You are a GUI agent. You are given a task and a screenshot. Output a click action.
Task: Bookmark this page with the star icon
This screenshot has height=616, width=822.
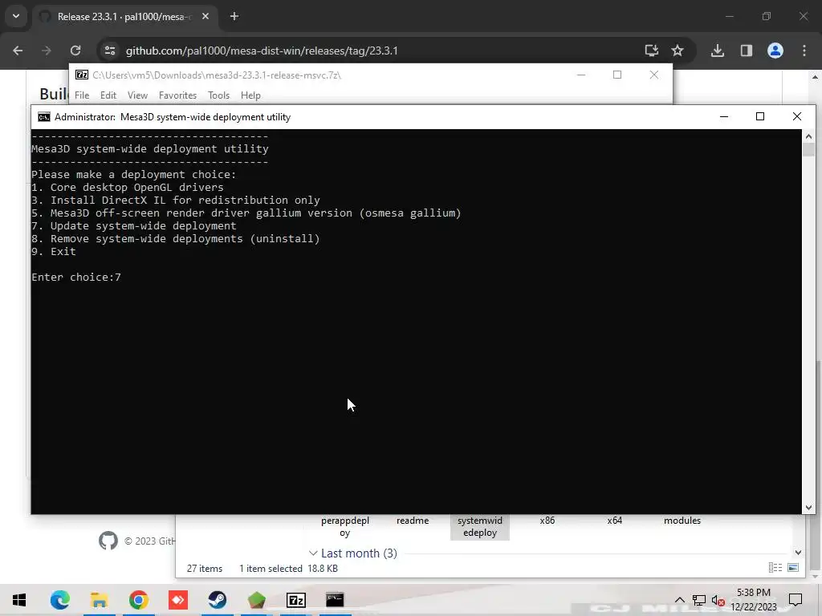678,51
